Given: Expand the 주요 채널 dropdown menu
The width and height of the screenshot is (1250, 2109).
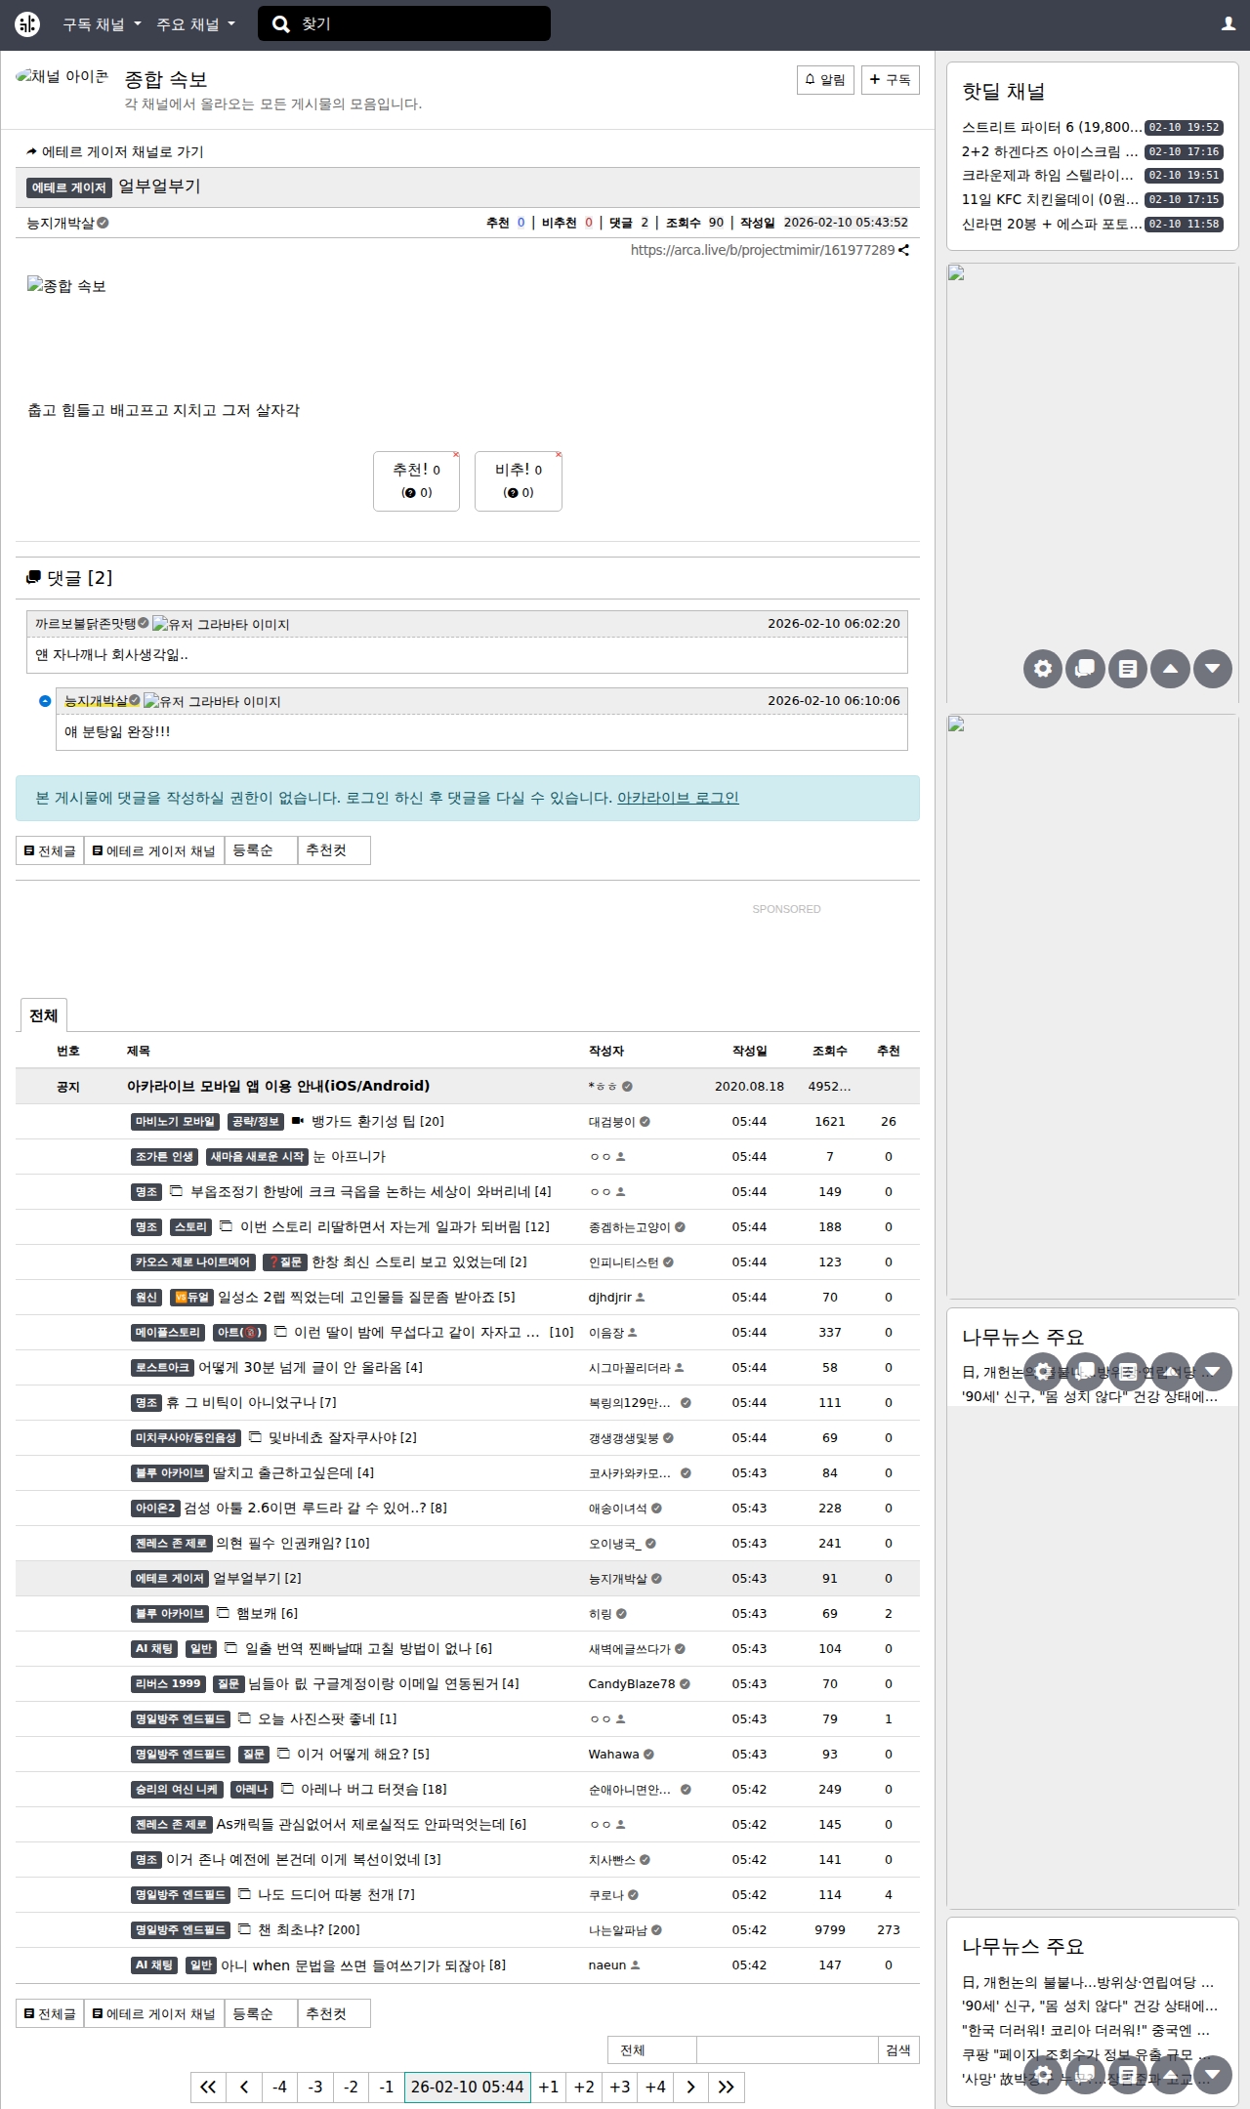Looking at the screenshot, I should click(x=195, y=24).
